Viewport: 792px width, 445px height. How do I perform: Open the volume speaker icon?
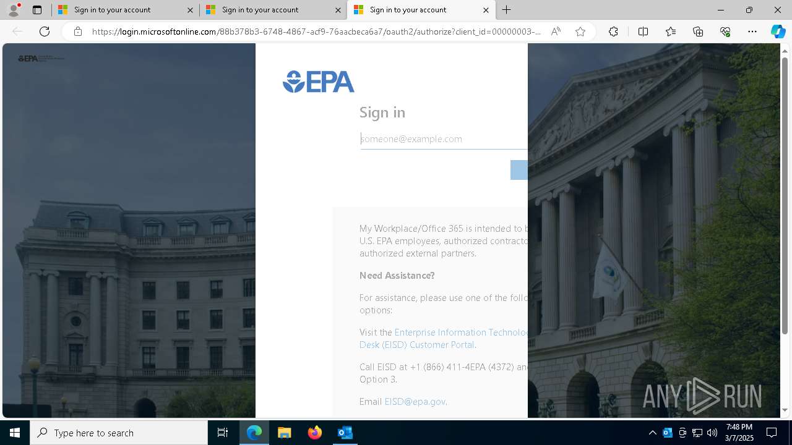[x=712, y=433]
